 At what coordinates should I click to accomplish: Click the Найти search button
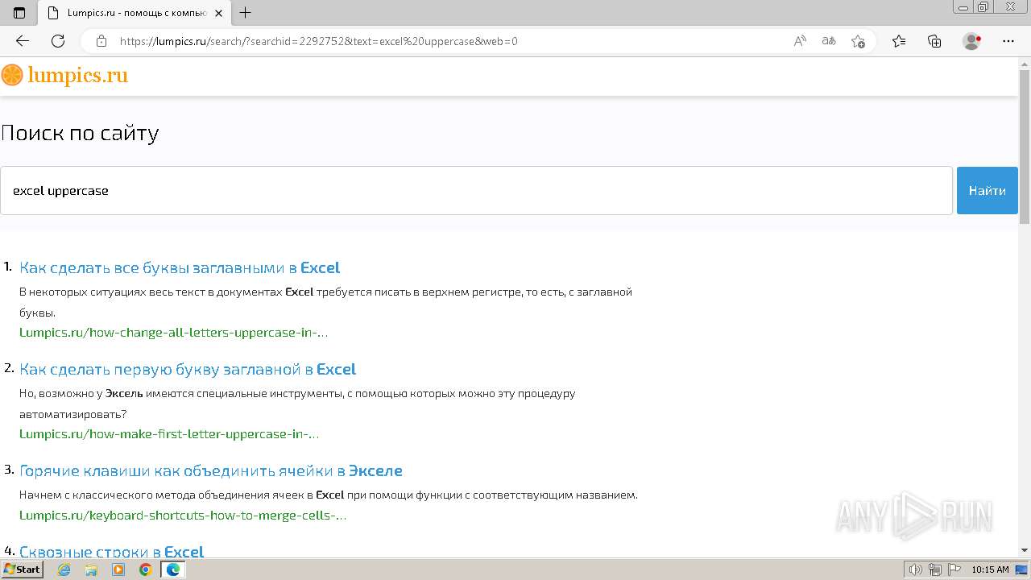pyautogui.click(x=987, y=191)
